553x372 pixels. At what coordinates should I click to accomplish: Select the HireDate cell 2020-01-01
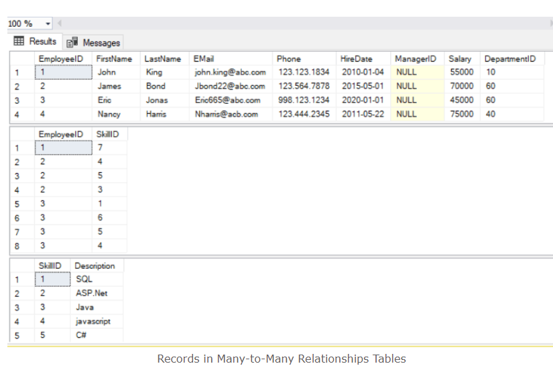pyautogui.click(x=363, y=101)
